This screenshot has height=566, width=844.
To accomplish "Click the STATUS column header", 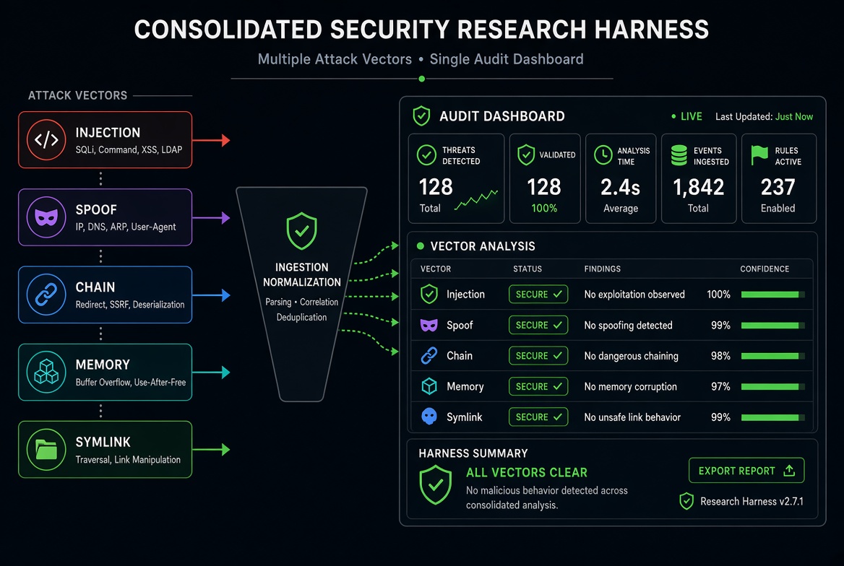I will (527, 269).
